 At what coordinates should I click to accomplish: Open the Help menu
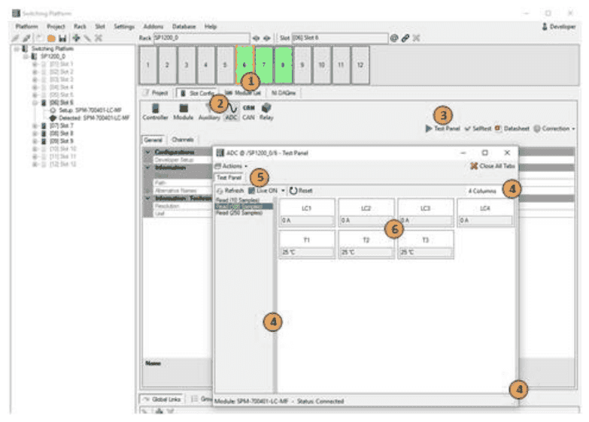[x=211, y=26]
